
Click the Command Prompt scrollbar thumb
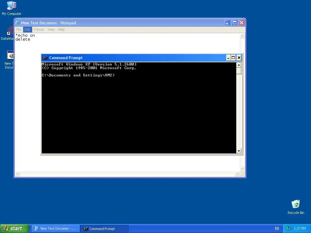239,71
